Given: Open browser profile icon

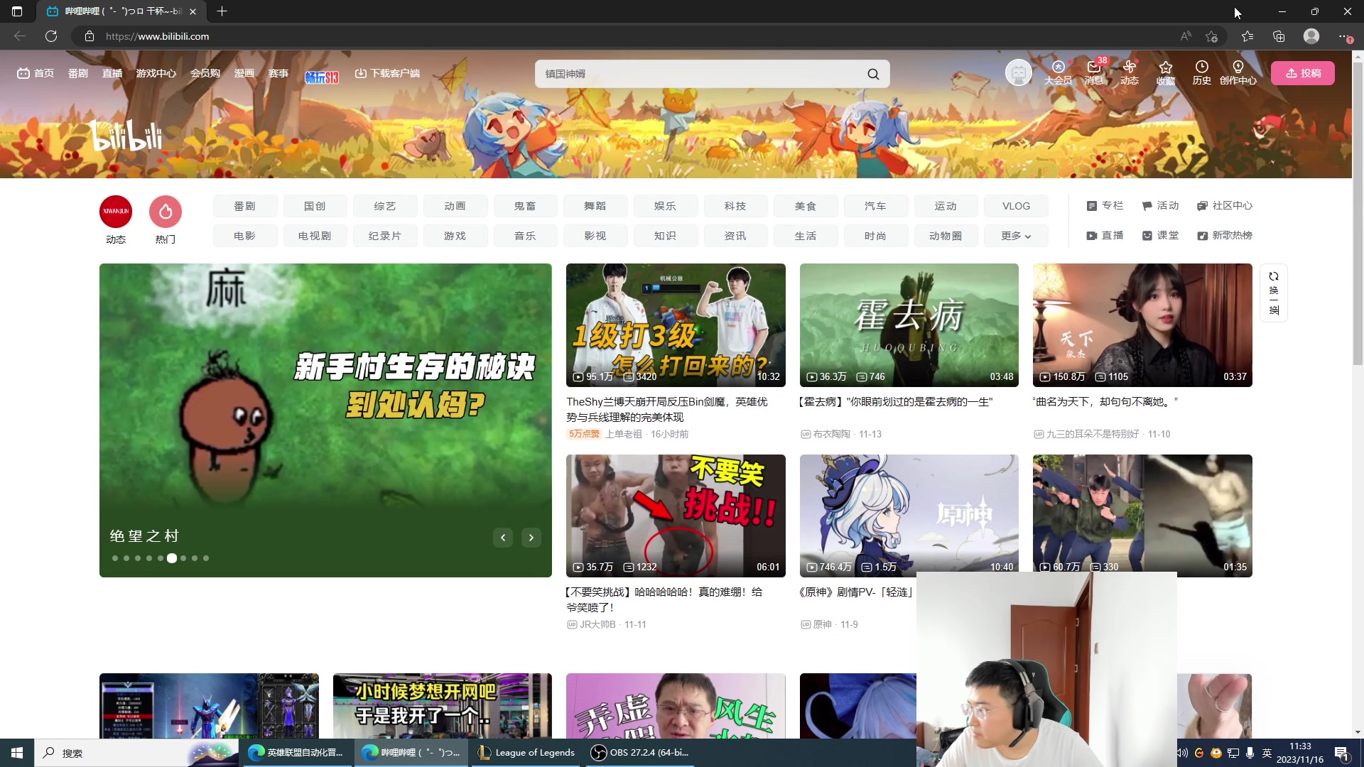Looking at the screenshot, I should [x=1311, y=36].
